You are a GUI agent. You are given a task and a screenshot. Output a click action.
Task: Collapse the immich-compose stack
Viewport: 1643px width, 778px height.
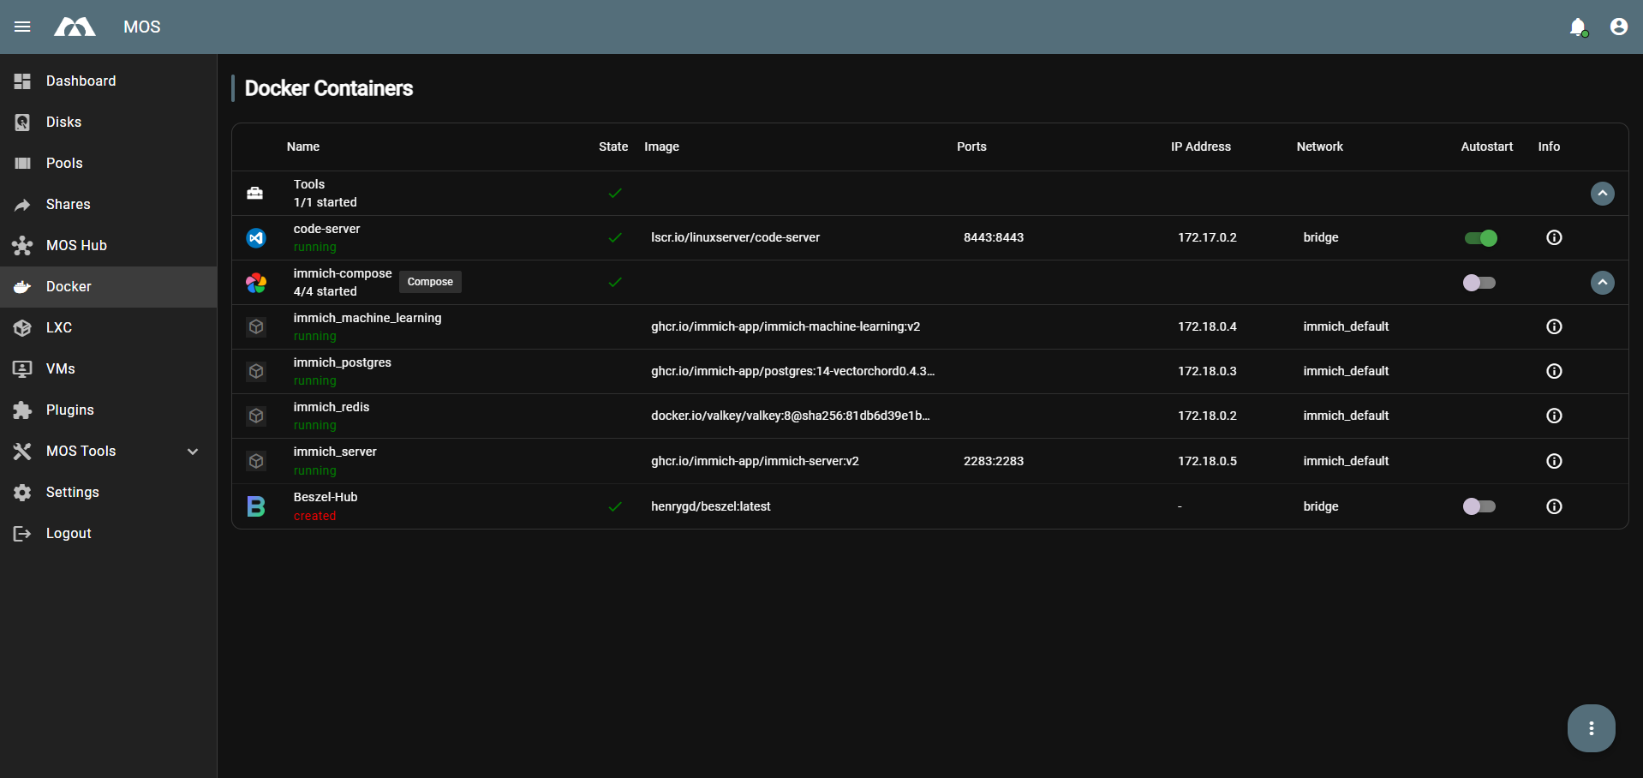click(1602, 282)
